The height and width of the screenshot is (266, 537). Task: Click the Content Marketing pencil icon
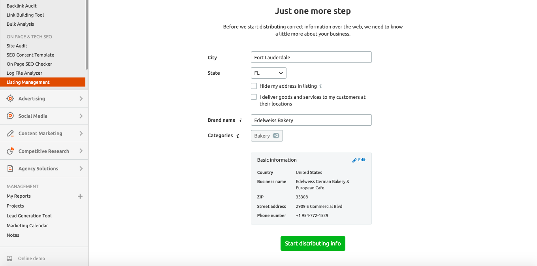click(11, 134)
